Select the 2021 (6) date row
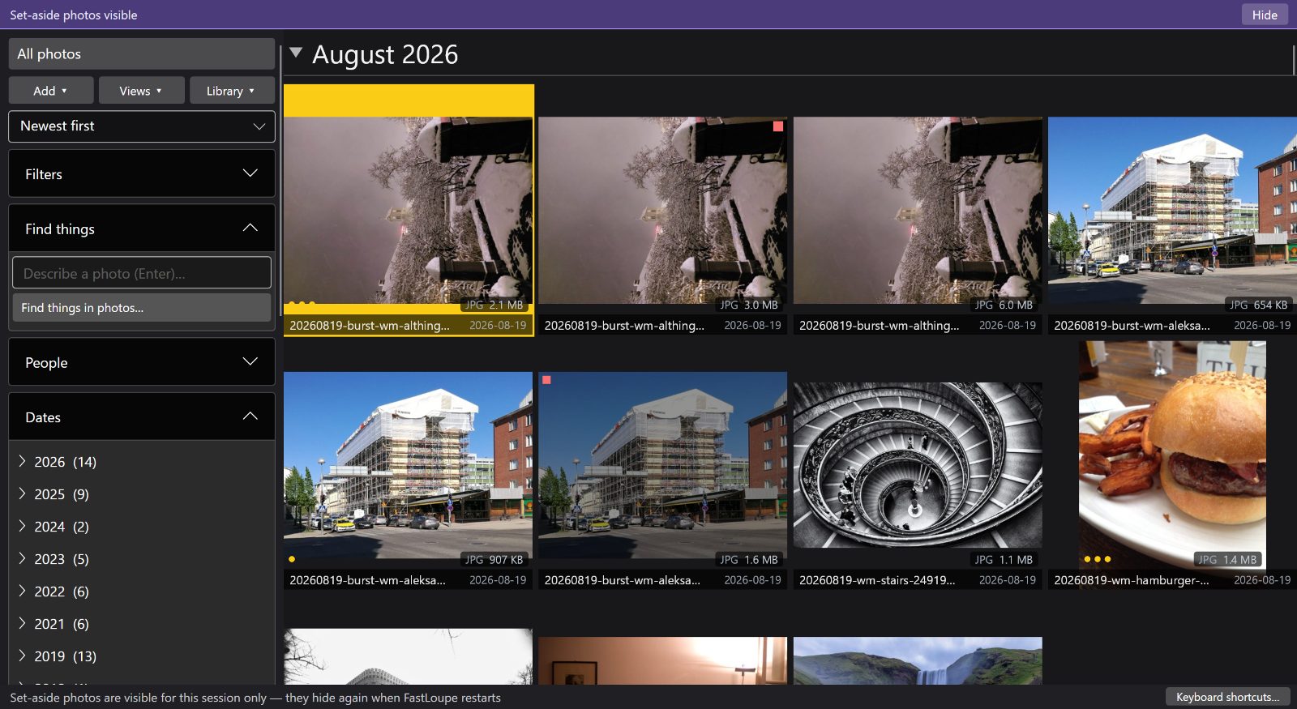The image size is (1297, 709). coord(142,624)
